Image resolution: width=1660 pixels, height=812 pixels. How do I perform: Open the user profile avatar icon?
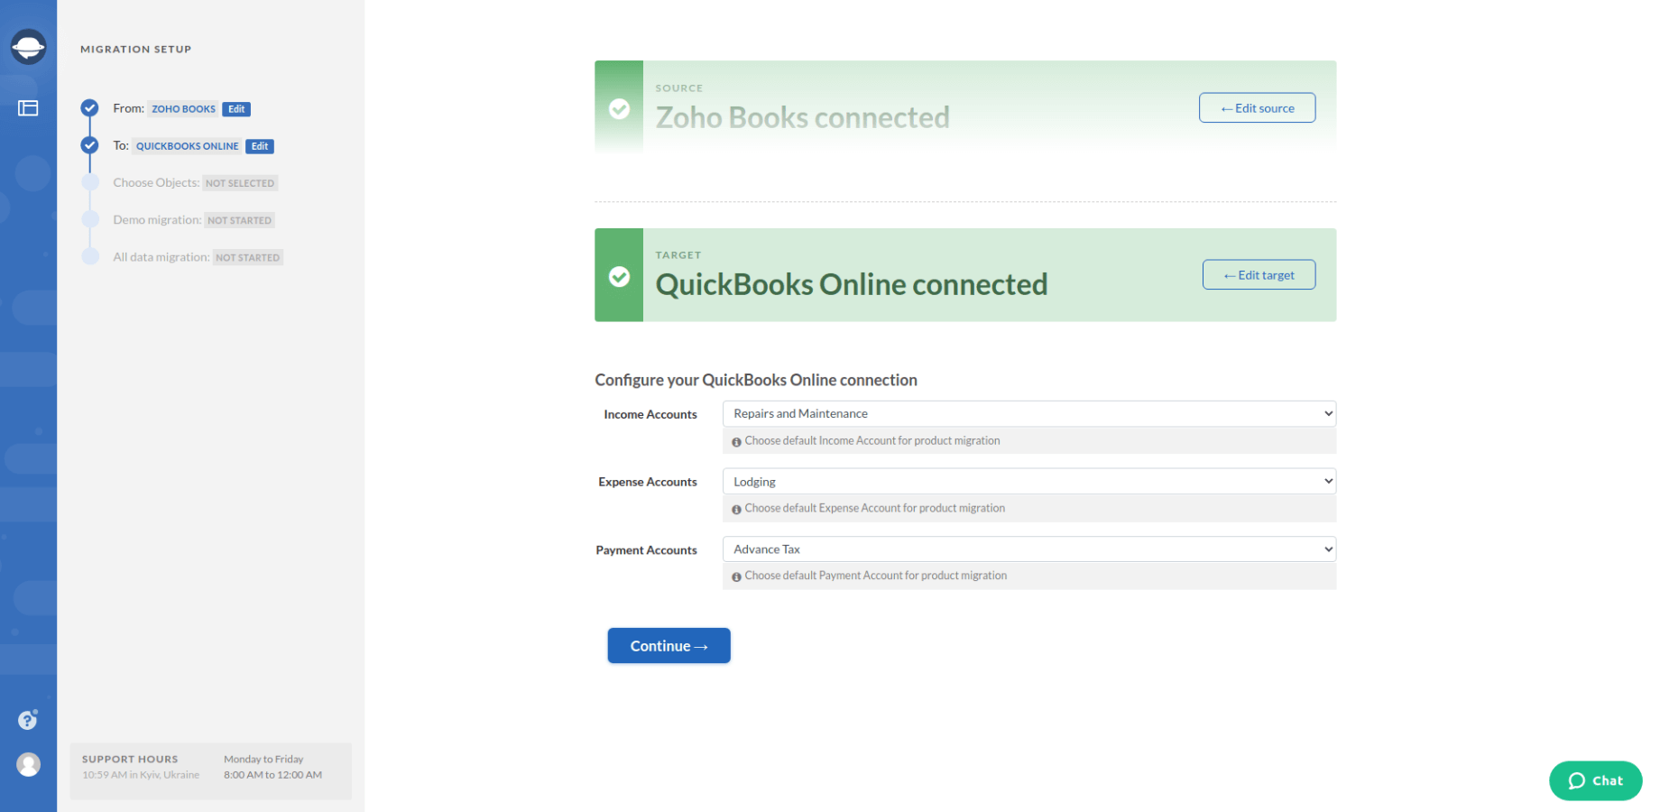tap(29, 765)
